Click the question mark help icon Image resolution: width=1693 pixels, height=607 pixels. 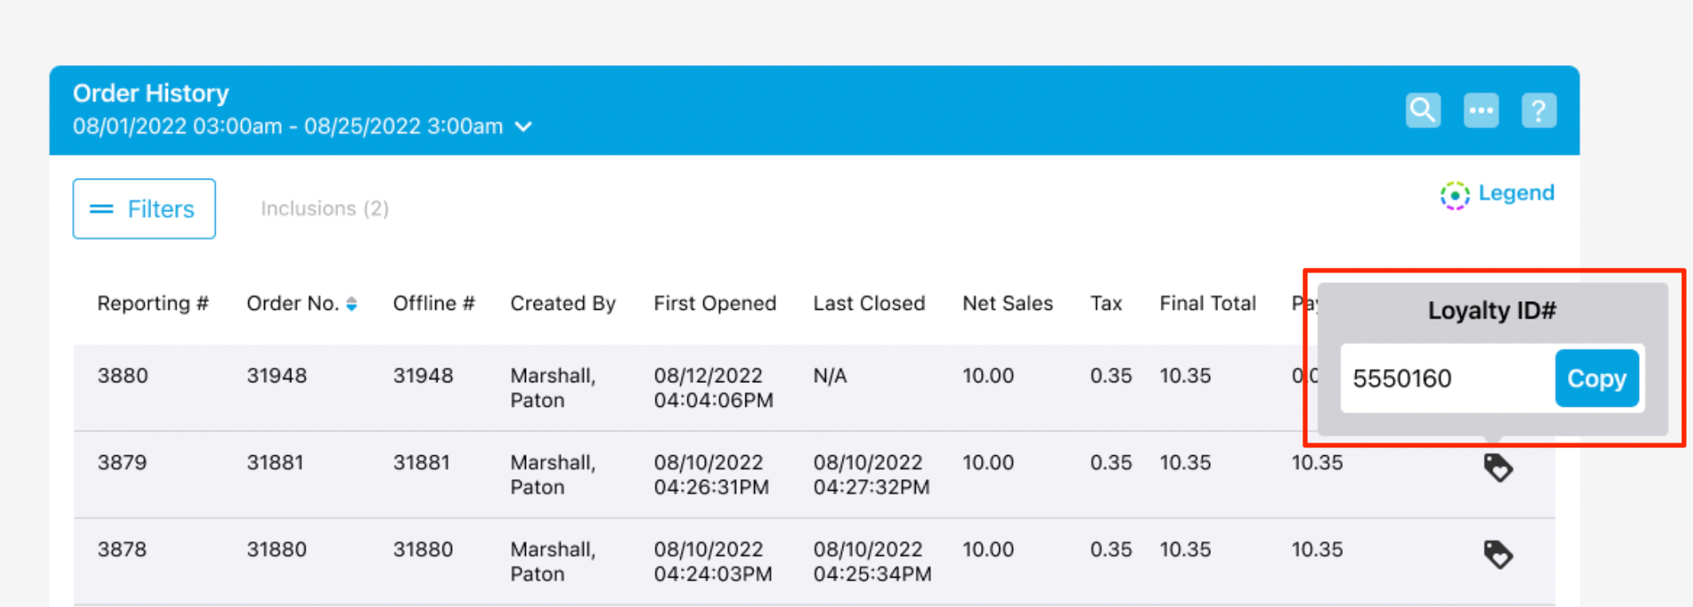pos(1539,110)
